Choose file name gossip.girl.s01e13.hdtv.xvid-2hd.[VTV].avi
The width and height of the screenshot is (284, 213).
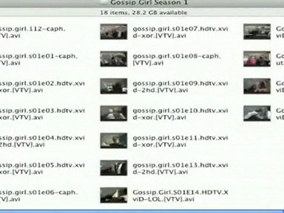point(180,168)
